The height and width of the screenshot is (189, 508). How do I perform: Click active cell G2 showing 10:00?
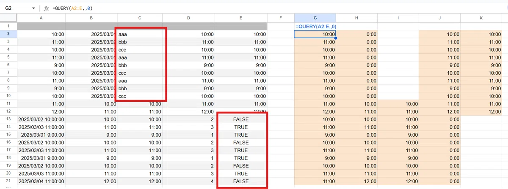(315, 34)
